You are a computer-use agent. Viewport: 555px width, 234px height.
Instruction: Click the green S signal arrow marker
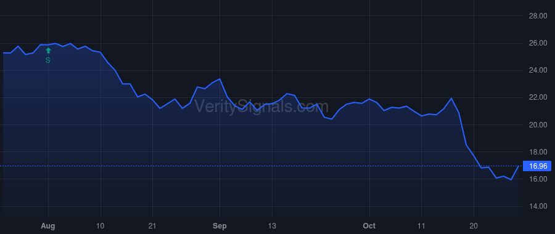point(48,51)
